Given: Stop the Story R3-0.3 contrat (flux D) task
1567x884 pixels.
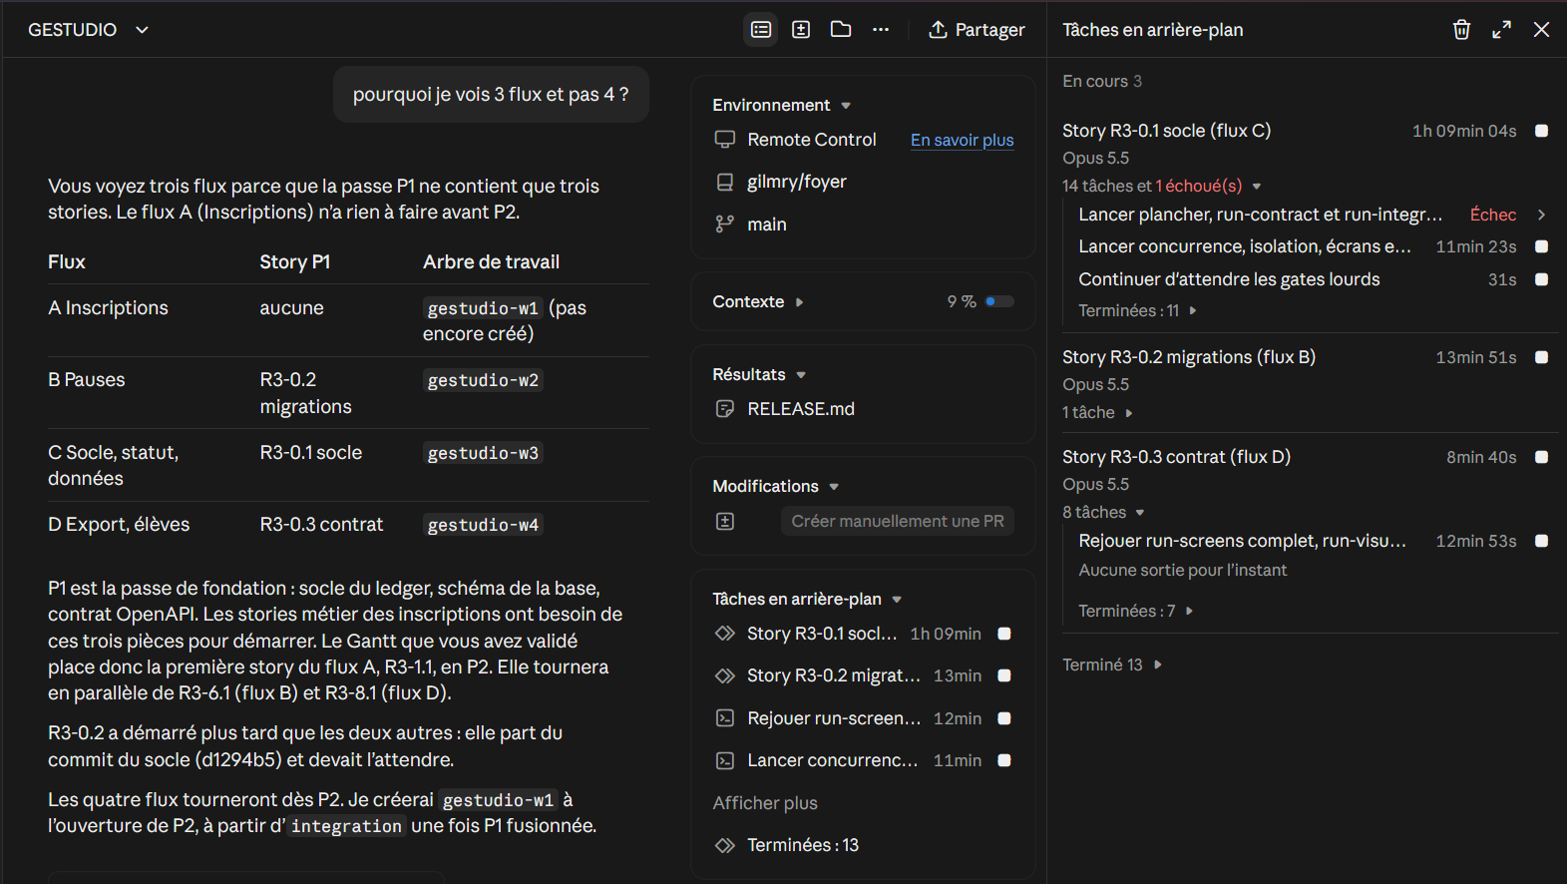Looking at the screenshot, I should click(x=1541, y=457).
